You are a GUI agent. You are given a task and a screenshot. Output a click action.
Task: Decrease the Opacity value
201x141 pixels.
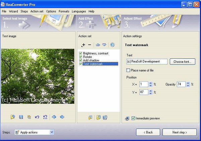click(188, 86)
